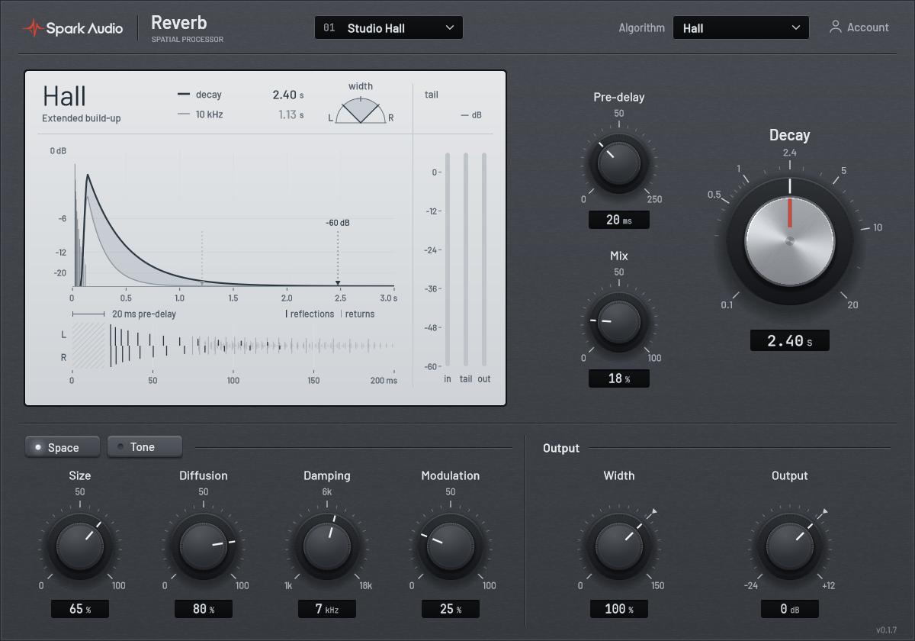
Task: Click the 'returns' legend text
Action: coord(360,314)
